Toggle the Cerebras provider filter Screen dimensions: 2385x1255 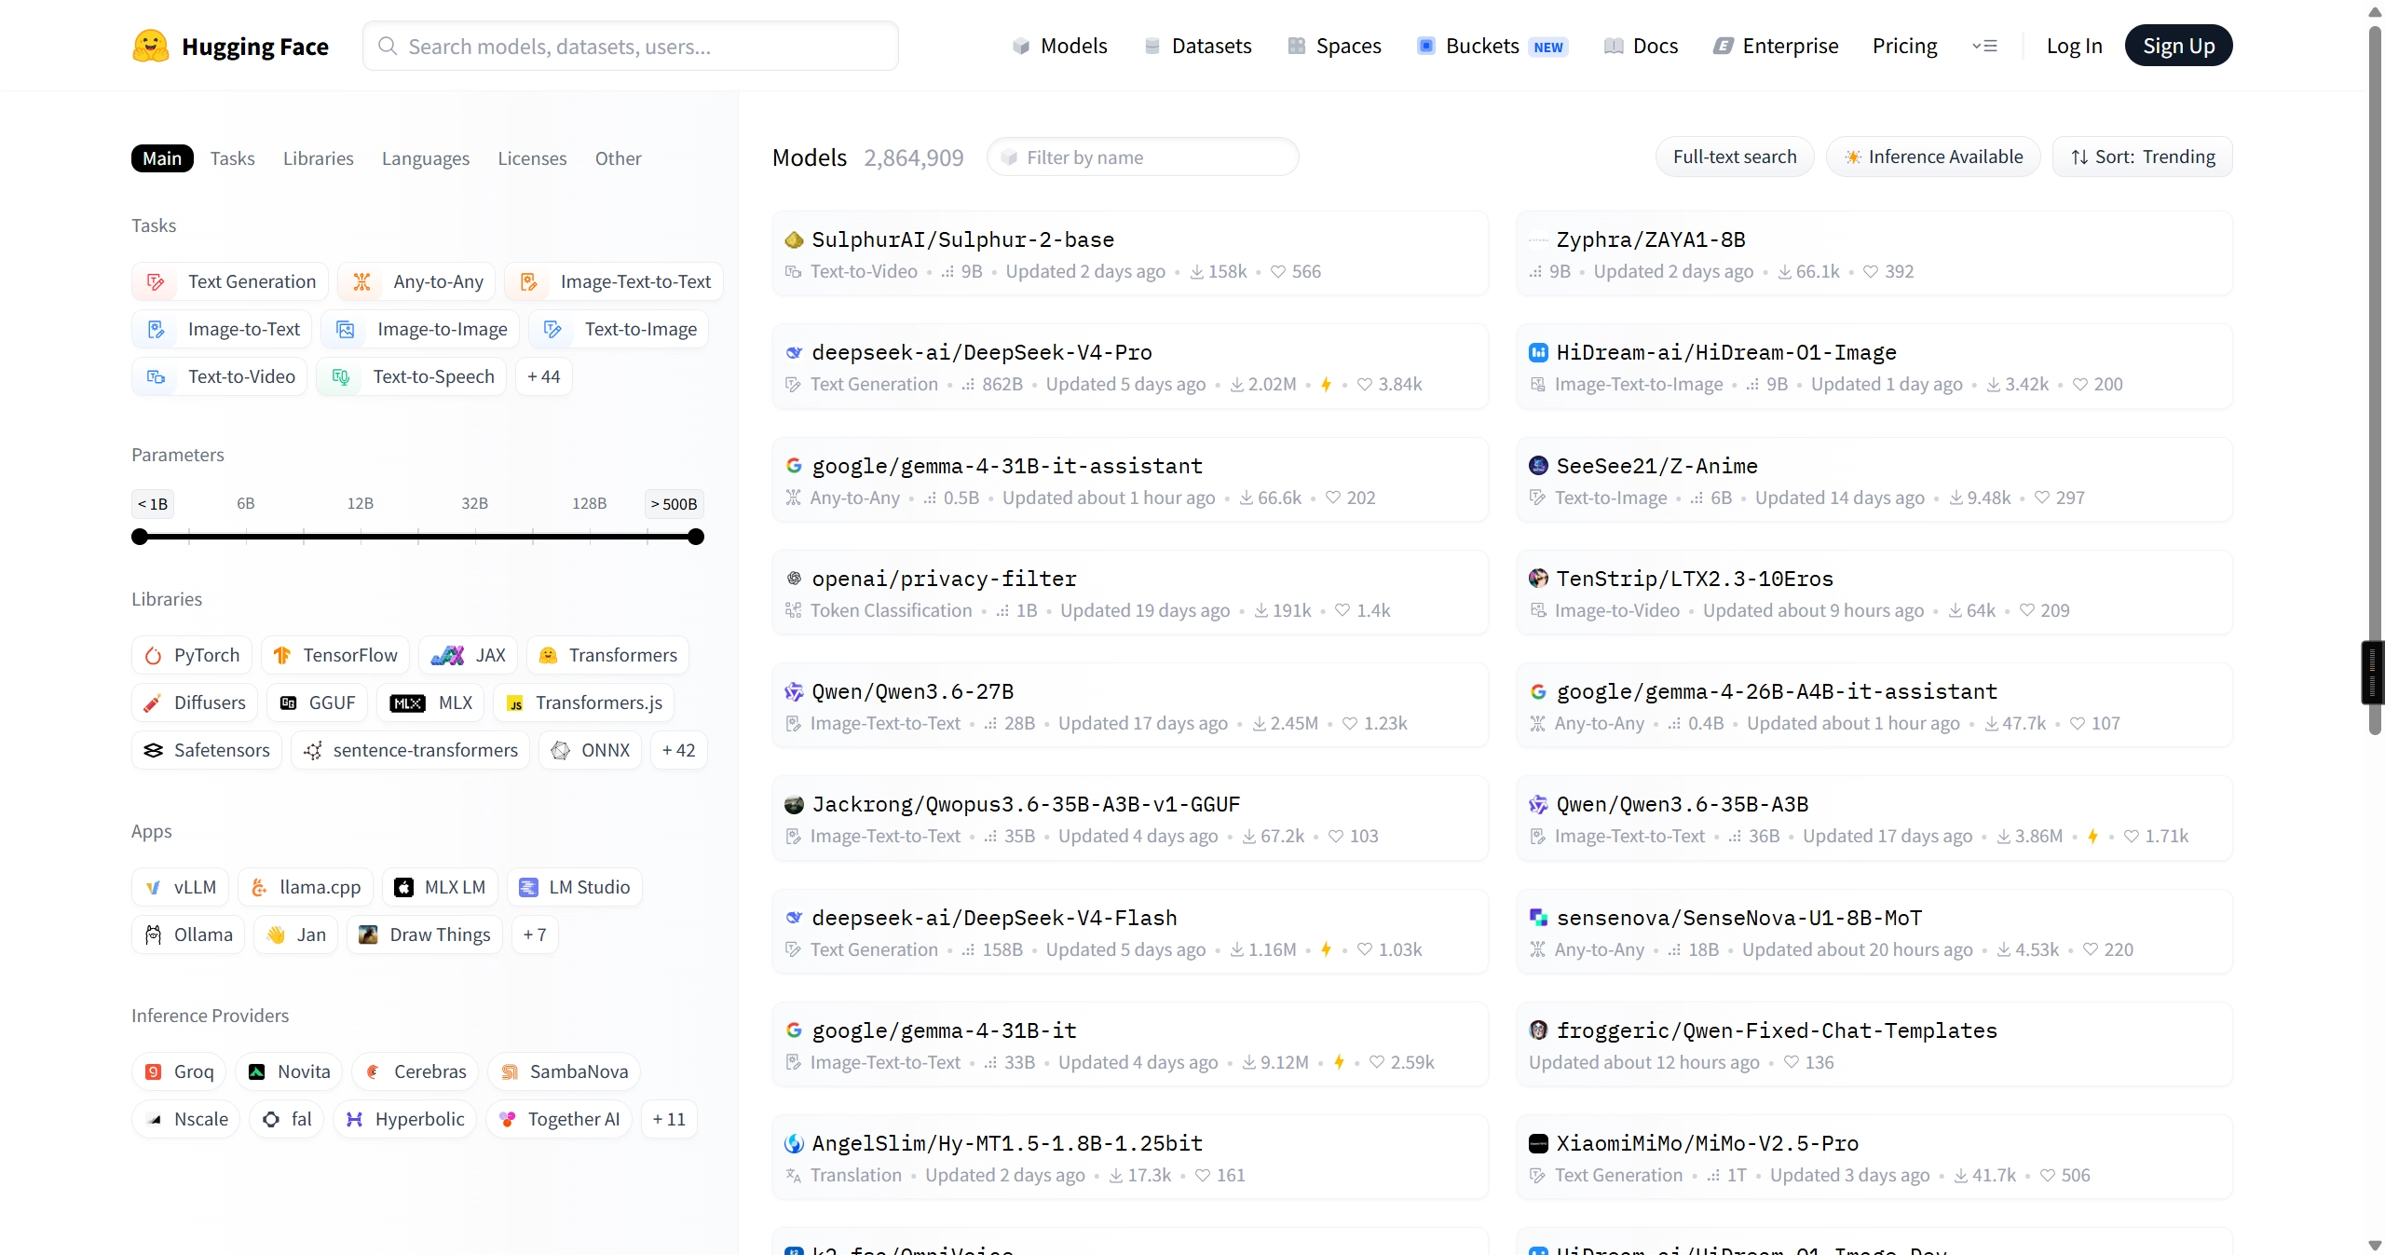tap(416, 1071)
